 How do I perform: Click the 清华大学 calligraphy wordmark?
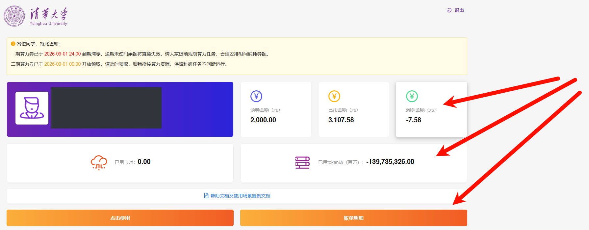click(49, 14)
